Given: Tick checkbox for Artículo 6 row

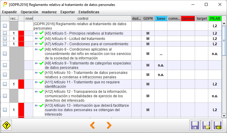Looking at the screenshot, I should click(5, 38).
